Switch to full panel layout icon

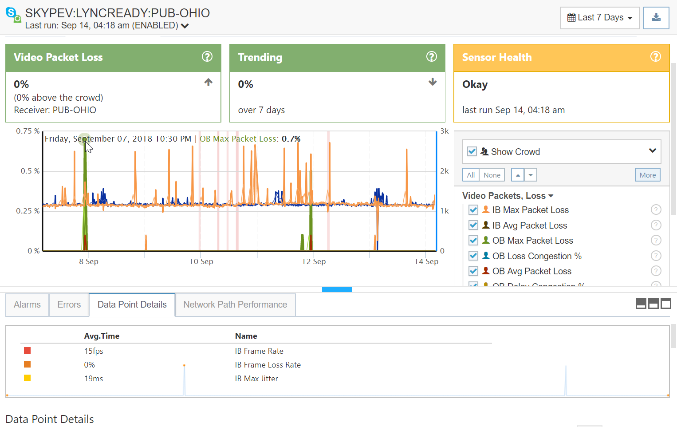pyautogui.click(x=666, y=304)
